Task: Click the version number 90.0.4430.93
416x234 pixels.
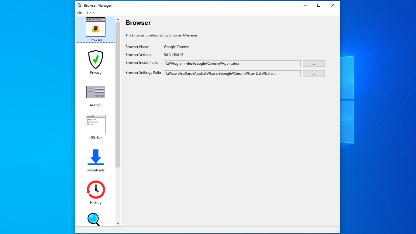Action: tap(174, 55)
